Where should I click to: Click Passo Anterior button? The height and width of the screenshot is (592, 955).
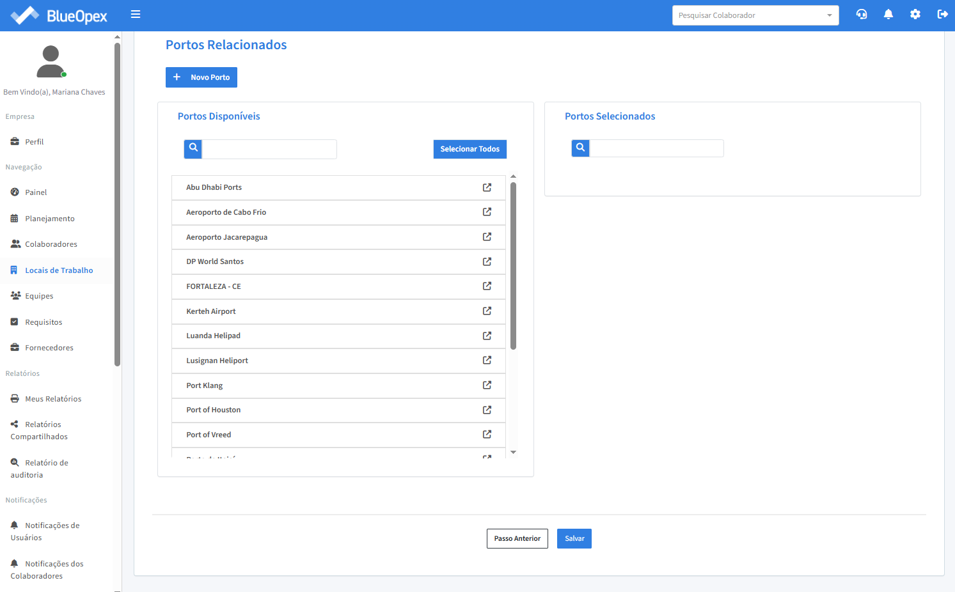coord(517,538)
